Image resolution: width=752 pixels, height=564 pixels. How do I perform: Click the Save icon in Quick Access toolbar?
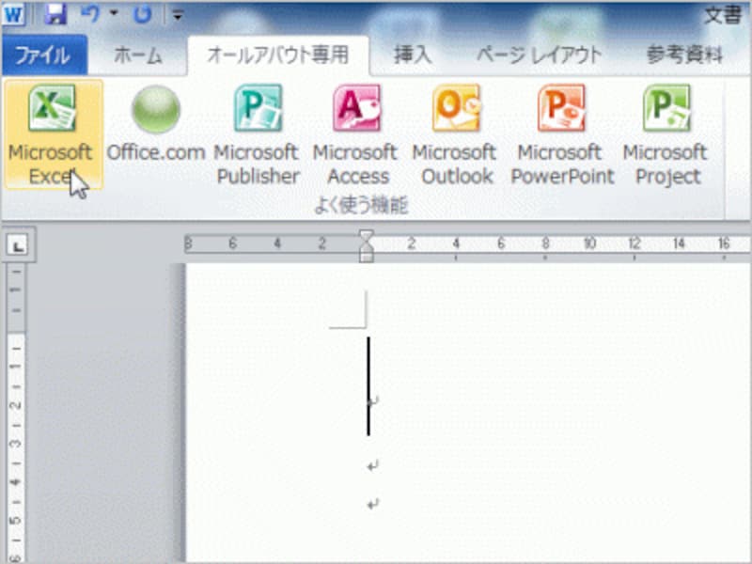[x=55, y=15]
